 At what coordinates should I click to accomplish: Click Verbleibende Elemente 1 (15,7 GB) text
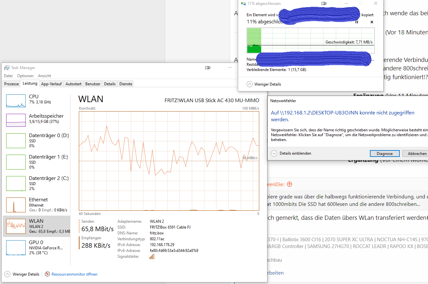pyautogui.click(x=276, y=69)
